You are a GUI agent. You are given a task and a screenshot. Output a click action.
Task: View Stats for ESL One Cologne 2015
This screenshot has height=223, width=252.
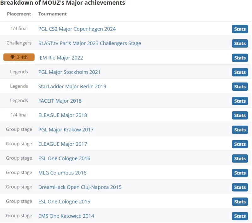click(240, 202)
